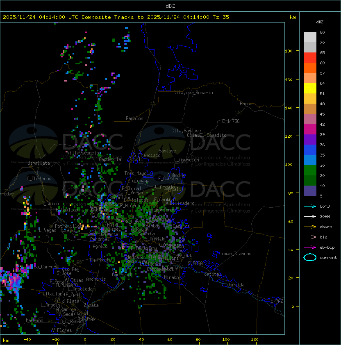Click the pink bip arrow icon

310,237
